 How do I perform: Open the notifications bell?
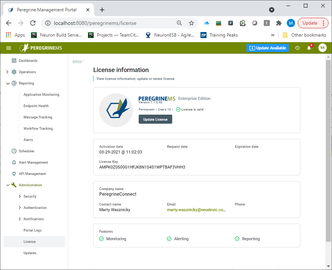[309, 48]
